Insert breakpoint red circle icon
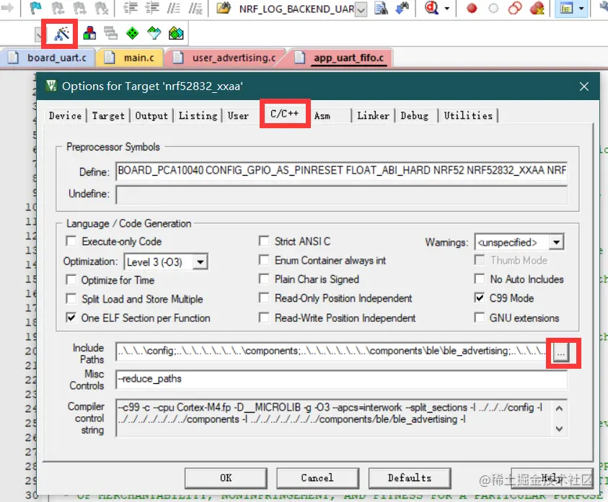Viewport: 608px width, 502px height. [472, 8]
